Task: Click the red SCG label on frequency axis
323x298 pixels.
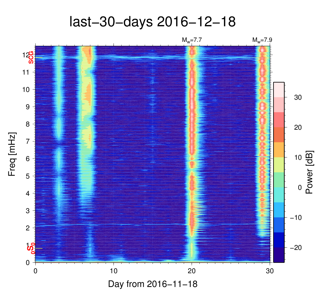Action: click(31, 58)
